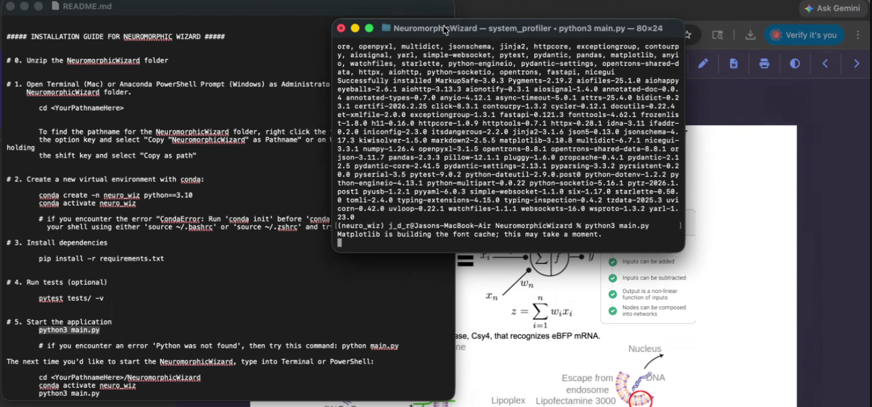872x407 pixels.
Task: Open the tab search lens icon in browser
Action: 718,35
